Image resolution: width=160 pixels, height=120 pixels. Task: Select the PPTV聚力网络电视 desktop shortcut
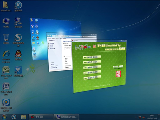[6, 105]
